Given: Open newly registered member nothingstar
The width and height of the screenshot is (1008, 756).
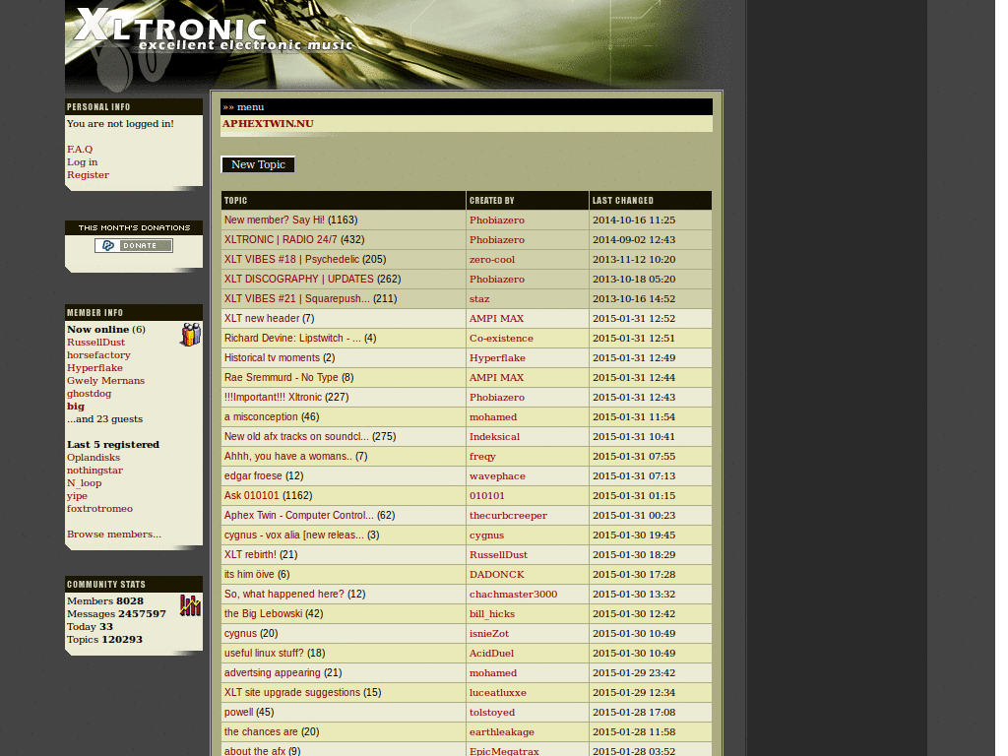Looking at the screenshot, I should [94, 470].
